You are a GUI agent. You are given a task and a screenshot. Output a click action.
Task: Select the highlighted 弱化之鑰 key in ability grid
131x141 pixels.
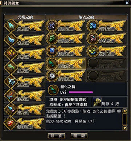click(x=66, y=64)
